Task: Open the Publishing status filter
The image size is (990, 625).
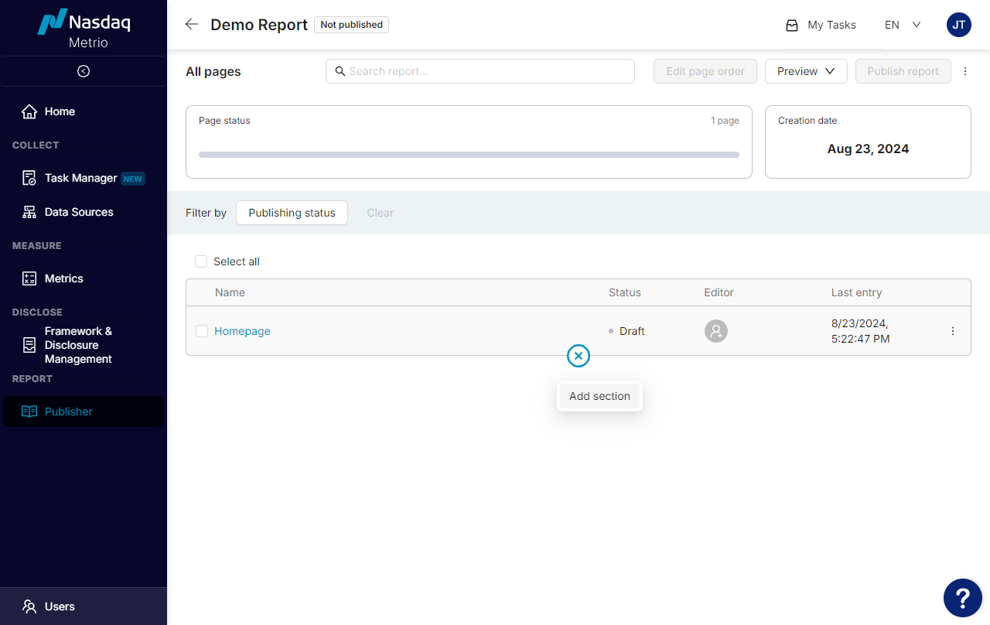Action: (x=292, y=213)
